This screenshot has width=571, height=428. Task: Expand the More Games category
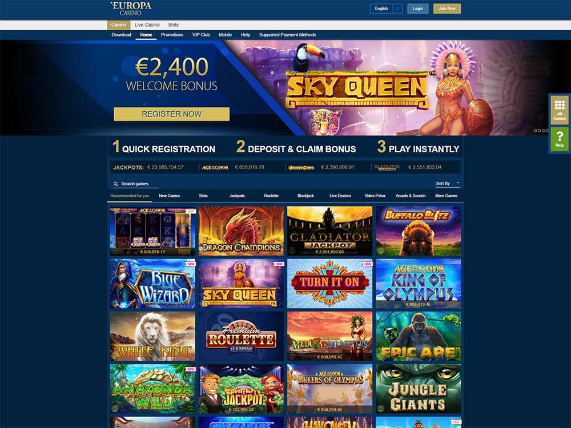tap(446, 196)
